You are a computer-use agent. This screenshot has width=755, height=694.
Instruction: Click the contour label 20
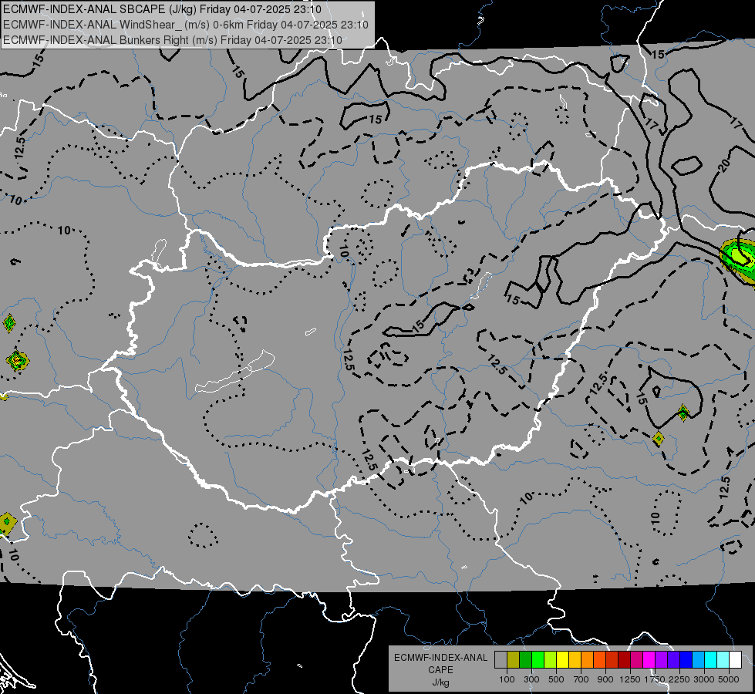tap(723, 166)
